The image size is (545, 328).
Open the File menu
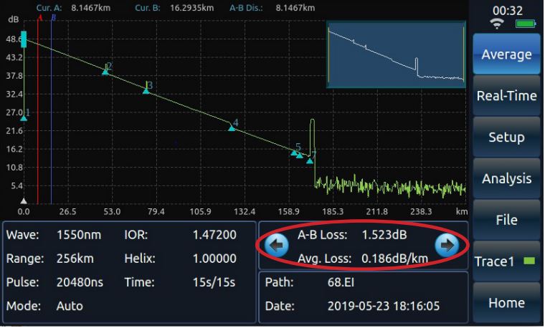[x=506, y=220]
